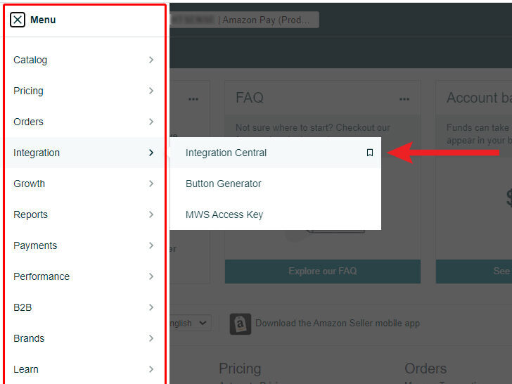Expand Integration submenu chevron
Image resolution: width=512 pixels, height=384 pixels.
coord(151,153)
